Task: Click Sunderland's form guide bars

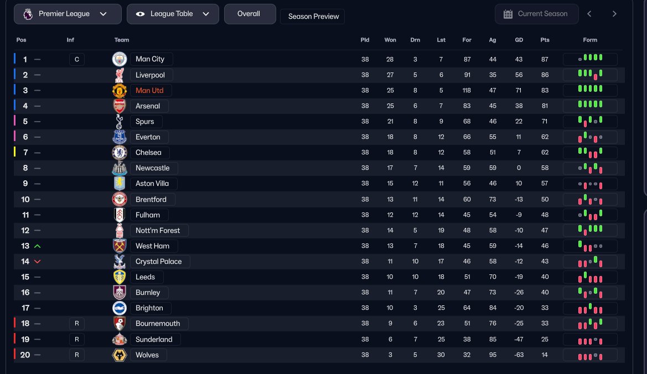Action: tap(590, 340)
